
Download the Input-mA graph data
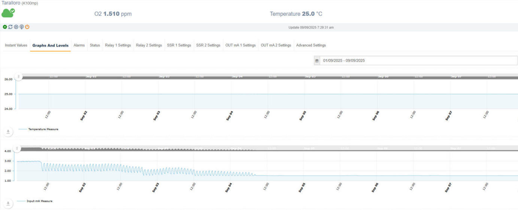pyautogui.click(x=8, y=204)
